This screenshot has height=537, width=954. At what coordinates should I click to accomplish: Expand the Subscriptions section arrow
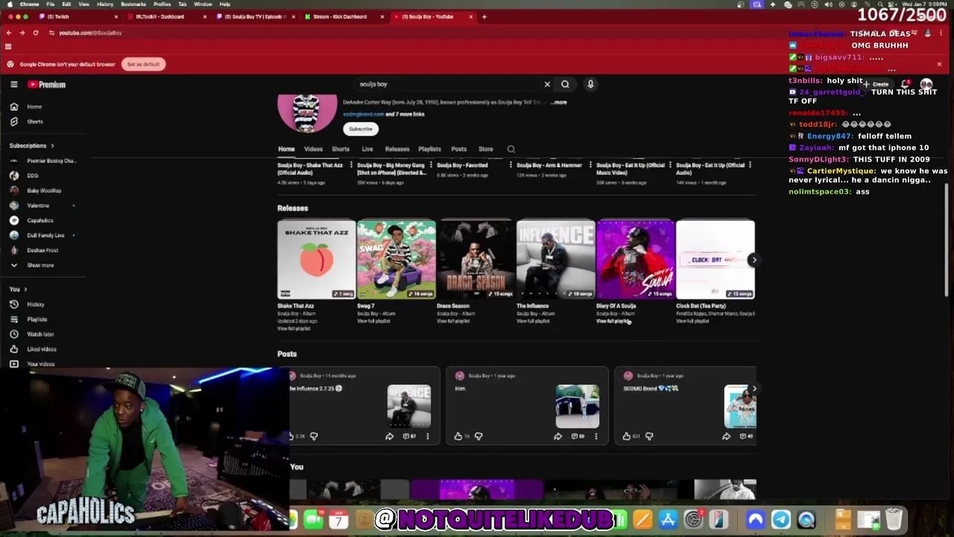pyautogui.click(x=52, y=146)
